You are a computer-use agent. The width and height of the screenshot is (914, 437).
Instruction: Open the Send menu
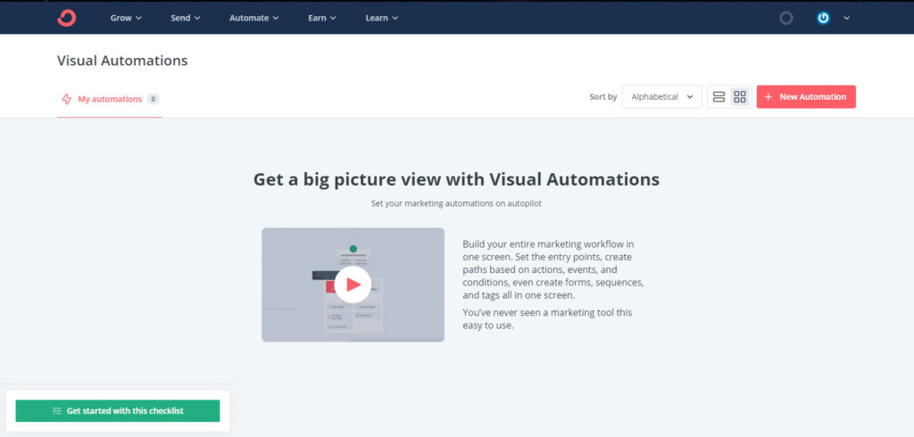[x=186, y=18]
